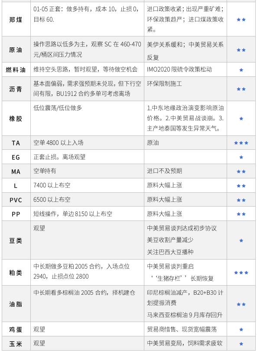Select the MA product name cell
257x352 pixels.
16,171
